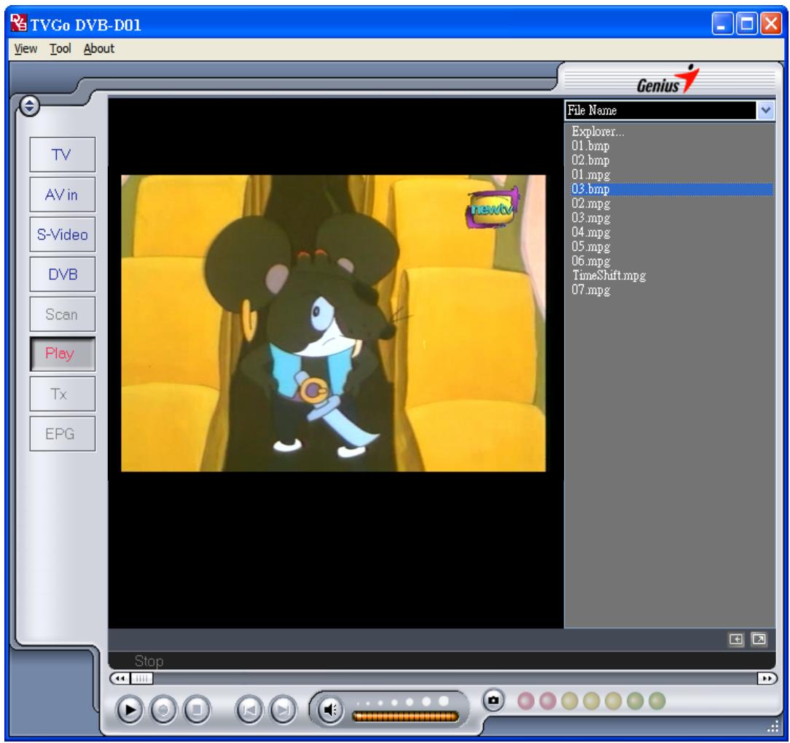The height and width of the screenshot is (743, 790).
Task: Click the window resize grip
Action: pos(773,726)
